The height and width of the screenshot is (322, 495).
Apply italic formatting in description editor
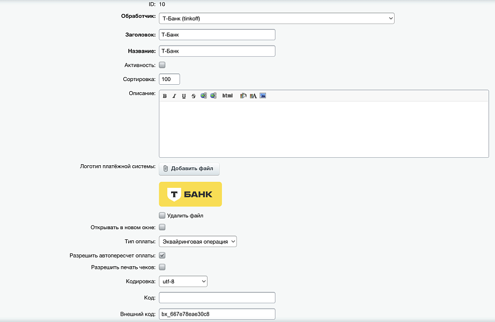(x=174, y=96)
